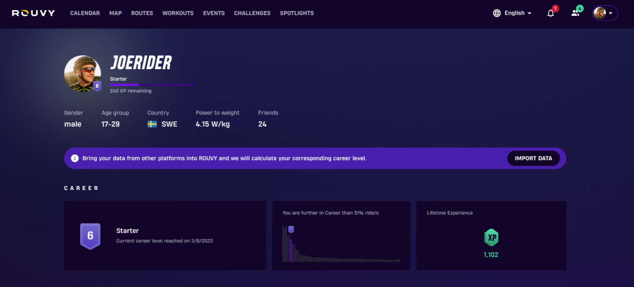Screen dimensions: 634x287
Task: Click the Lifetime Experience label
Action: click(x=450, y=213)
